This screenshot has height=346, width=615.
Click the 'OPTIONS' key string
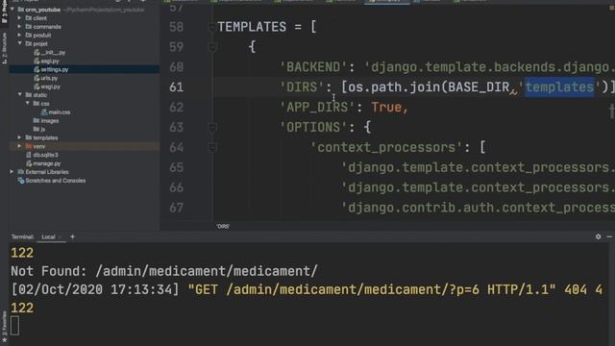point(313,127)
